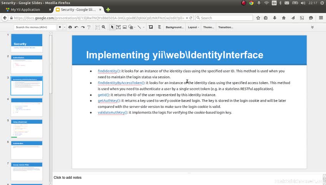Click the new slide plus button
The width and height of the screenshot is (326, 185).
(60, 27)
